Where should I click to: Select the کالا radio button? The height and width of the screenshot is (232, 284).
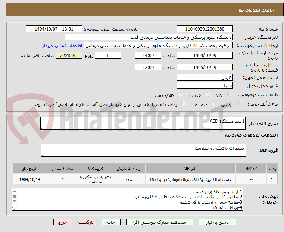point(228,95)
